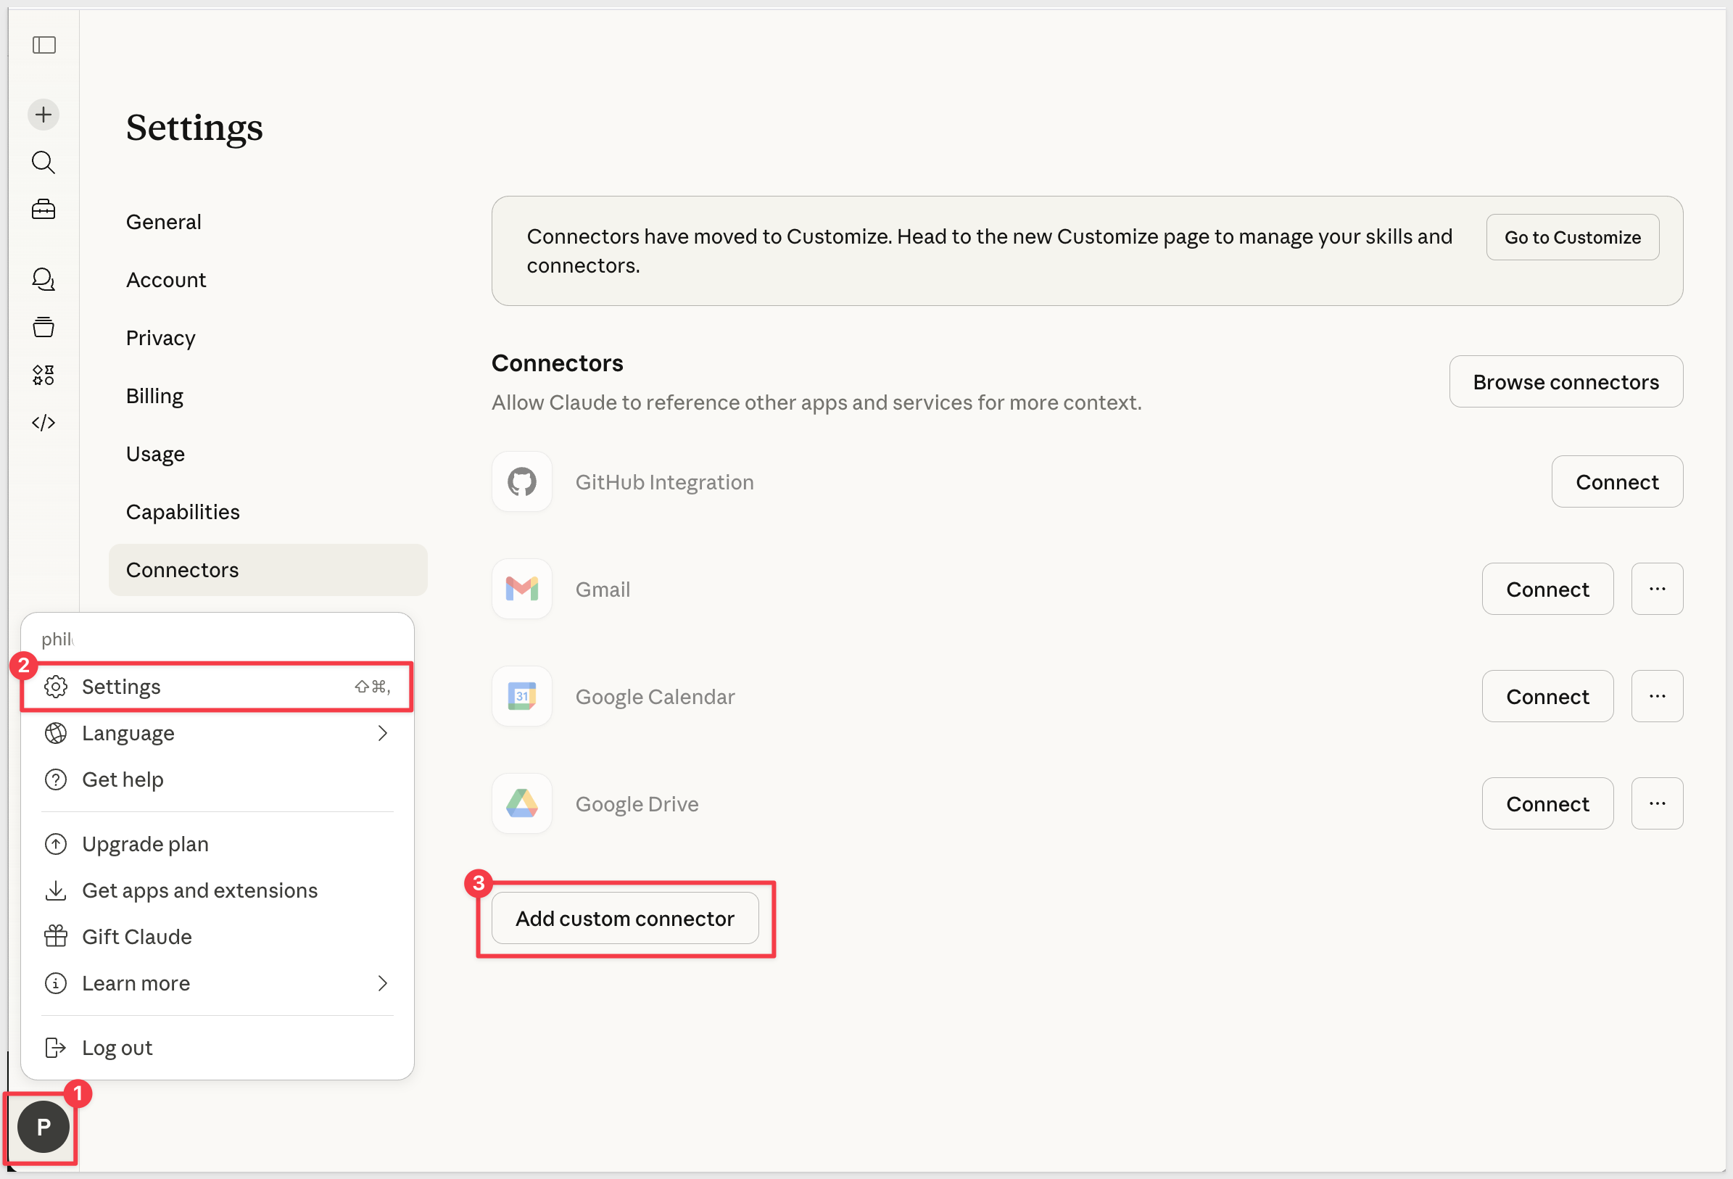Image resolution: width=1733 pixels, height=1179 pixels.
Task: Select Capabilities in settings navigation
Action: pyautogui.click(x=183, y=512)
